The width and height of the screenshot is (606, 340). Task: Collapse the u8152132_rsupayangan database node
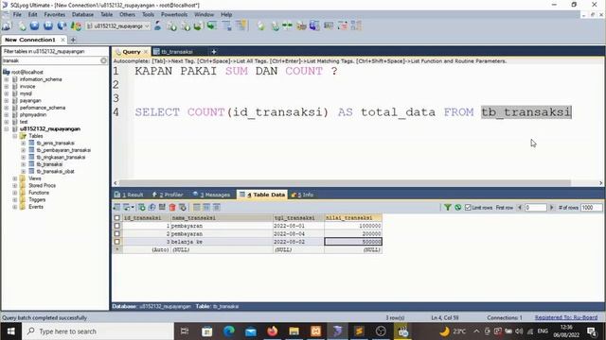point(7,128)
